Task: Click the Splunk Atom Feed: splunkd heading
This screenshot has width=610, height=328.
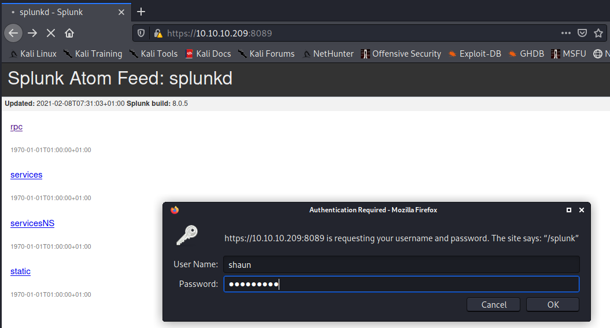Action: click(120, 79)
